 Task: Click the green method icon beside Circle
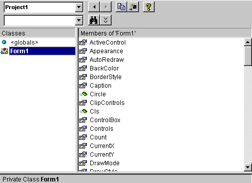(x=83, y=94)
